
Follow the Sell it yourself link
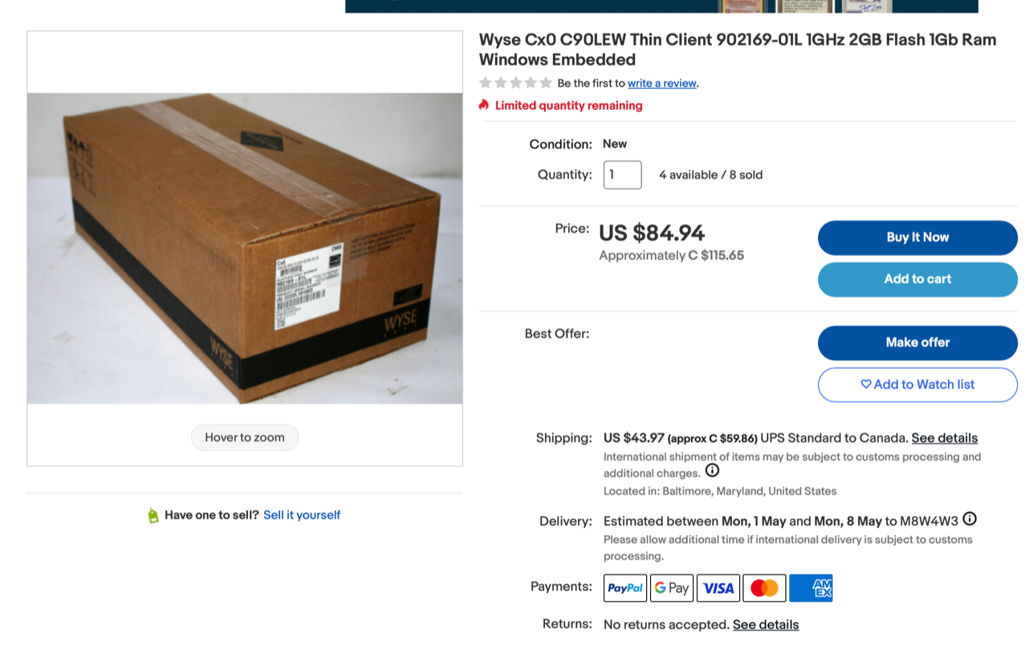pyautogui.click(x=302, y=515)
